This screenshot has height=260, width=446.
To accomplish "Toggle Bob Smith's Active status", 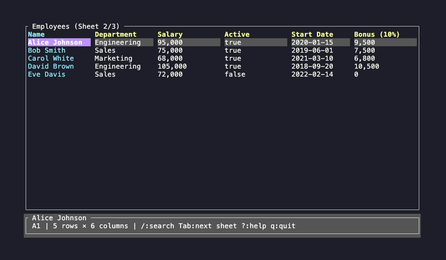I will coord(233,50).
